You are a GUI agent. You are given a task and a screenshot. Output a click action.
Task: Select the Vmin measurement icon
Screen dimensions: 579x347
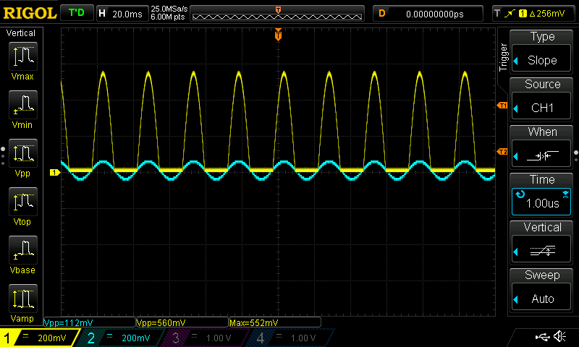[x=23, y=105]
